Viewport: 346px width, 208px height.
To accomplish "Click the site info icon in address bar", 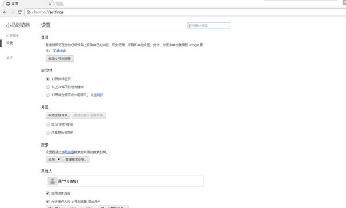I will pos(28,12).
